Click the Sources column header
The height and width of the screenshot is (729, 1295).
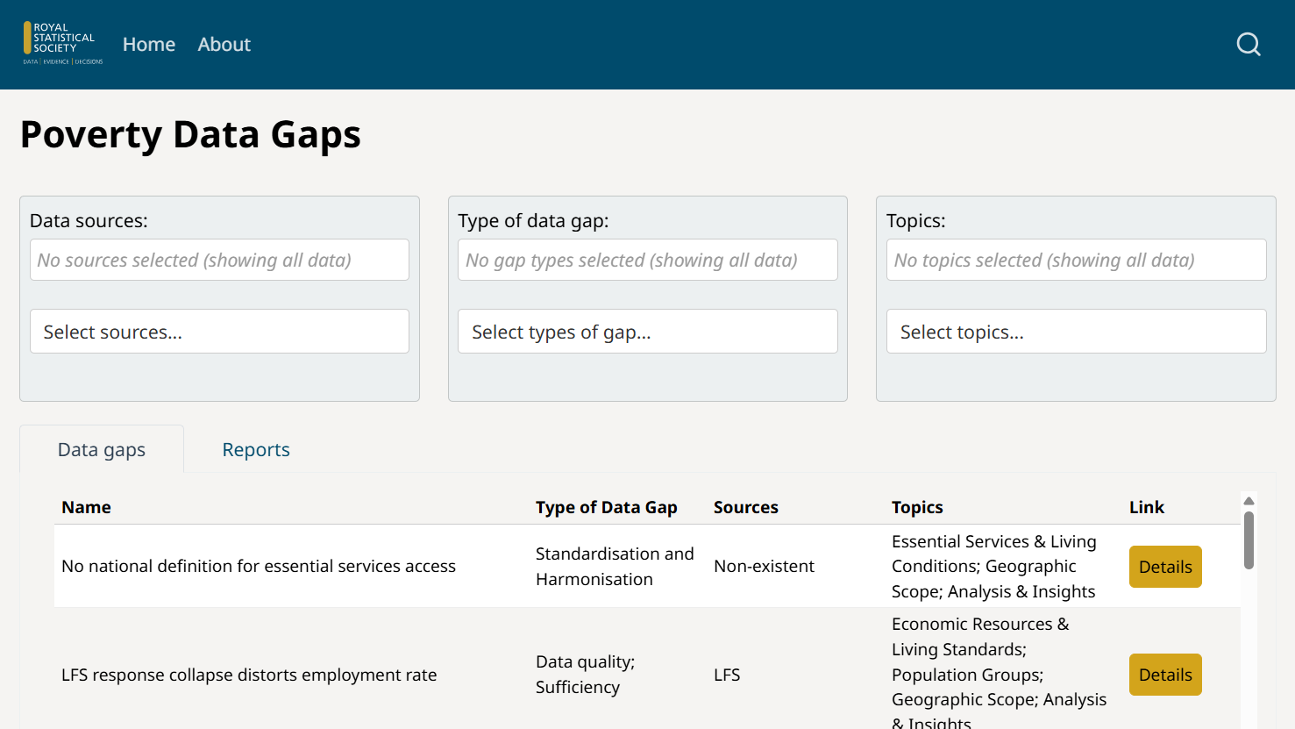tap(745, 507)
